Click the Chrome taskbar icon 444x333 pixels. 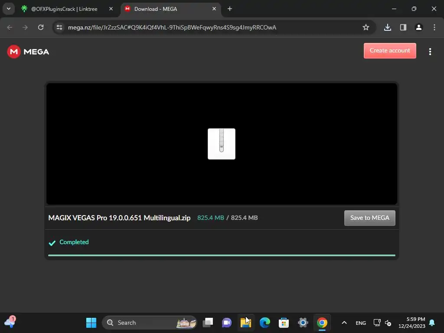click(x=322, y=323)
